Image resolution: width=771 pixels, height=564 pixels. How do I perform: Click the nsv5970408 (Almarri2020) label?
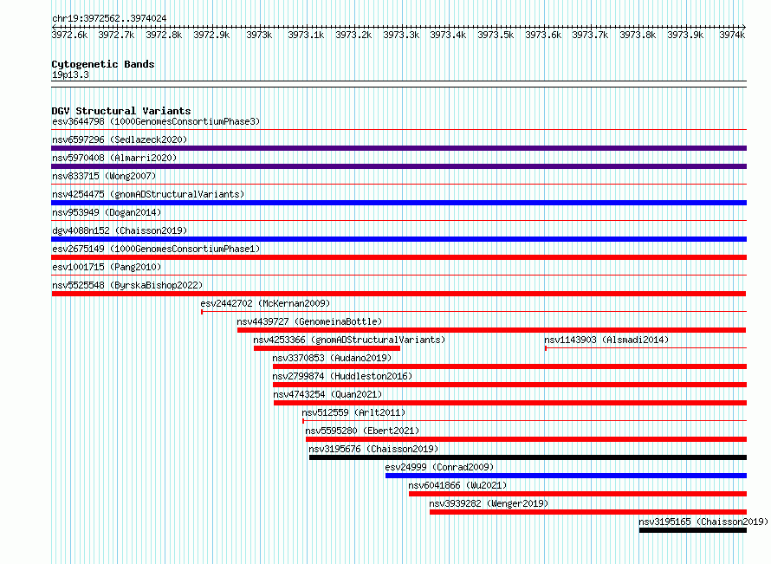point(114,158)
